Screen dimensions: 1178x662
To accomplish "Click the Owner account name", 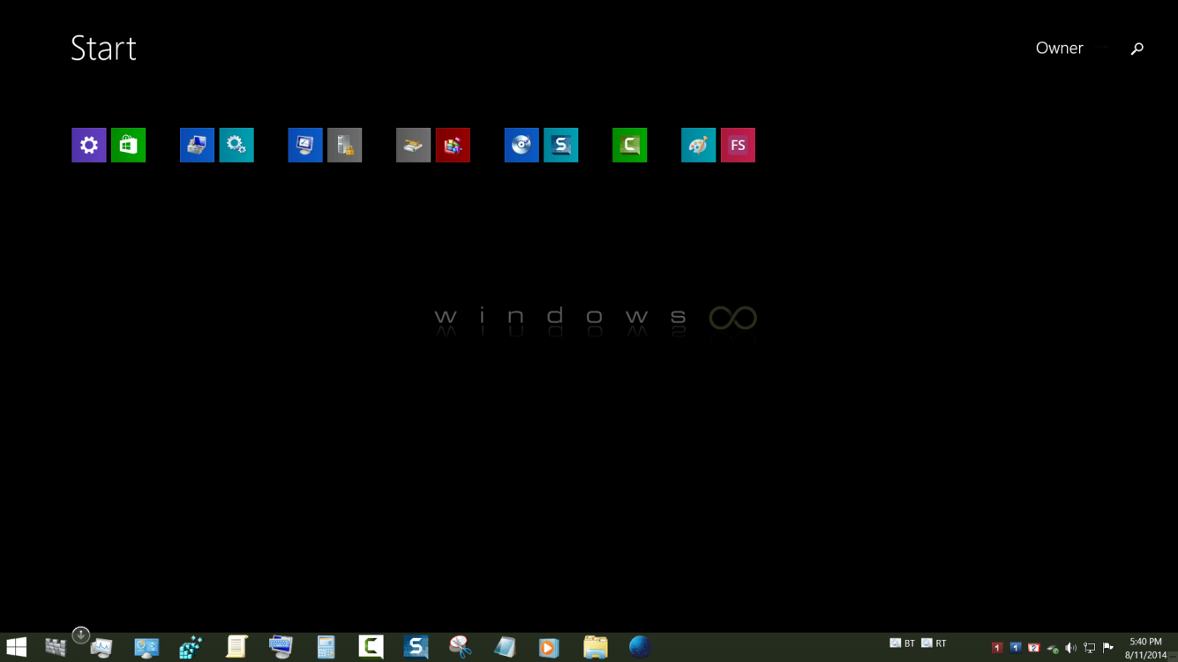I will pyautogui.click(x=1059, y=49).
